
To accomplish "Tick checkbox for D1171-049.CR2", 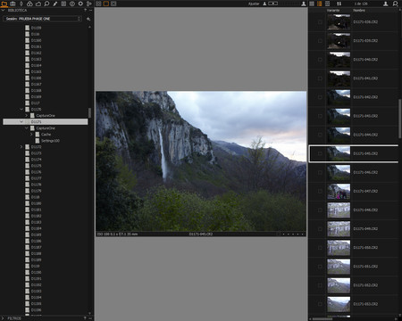I will click(320, 229).
